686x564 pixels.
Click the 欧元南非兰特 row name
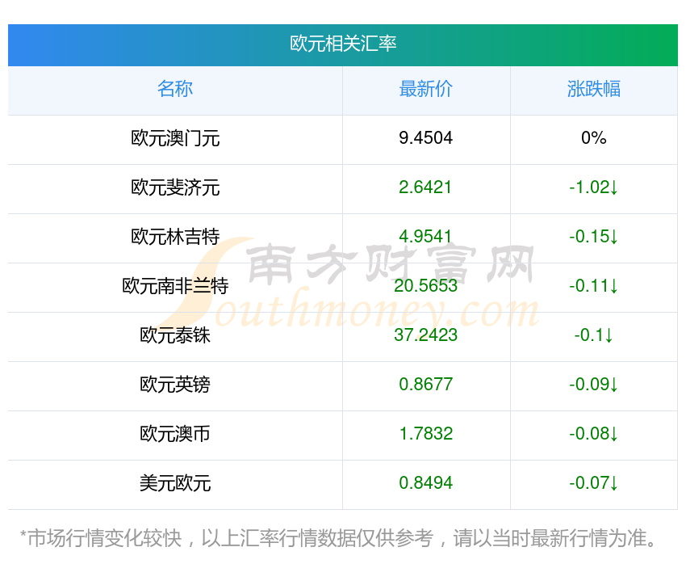(175, 286)
